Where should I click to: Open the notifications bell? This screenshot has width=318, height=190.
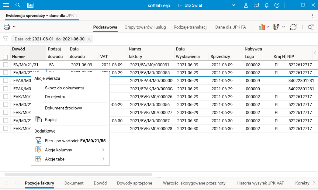(x=267, y=5)
